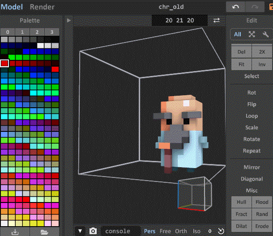This screenshot has width=273, height=236.
Task: Click the swap-arrows icon beside the model size field
Action: coord(217,21)
